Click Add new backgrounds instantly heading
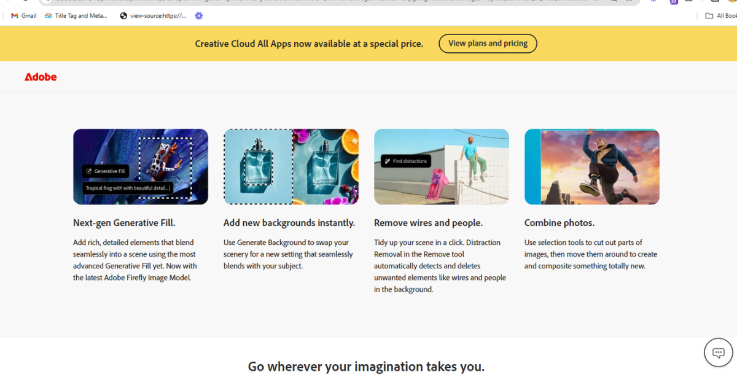The image size is (737, 385). [289, 223]
